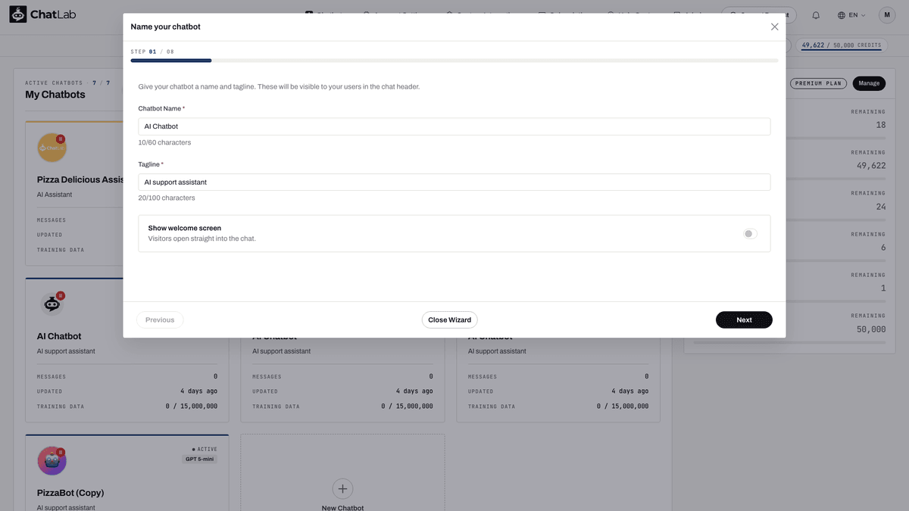Focus the Chatbot Name input field
The height and width of the screenshot is (511, 909).
tap(454, 126)
